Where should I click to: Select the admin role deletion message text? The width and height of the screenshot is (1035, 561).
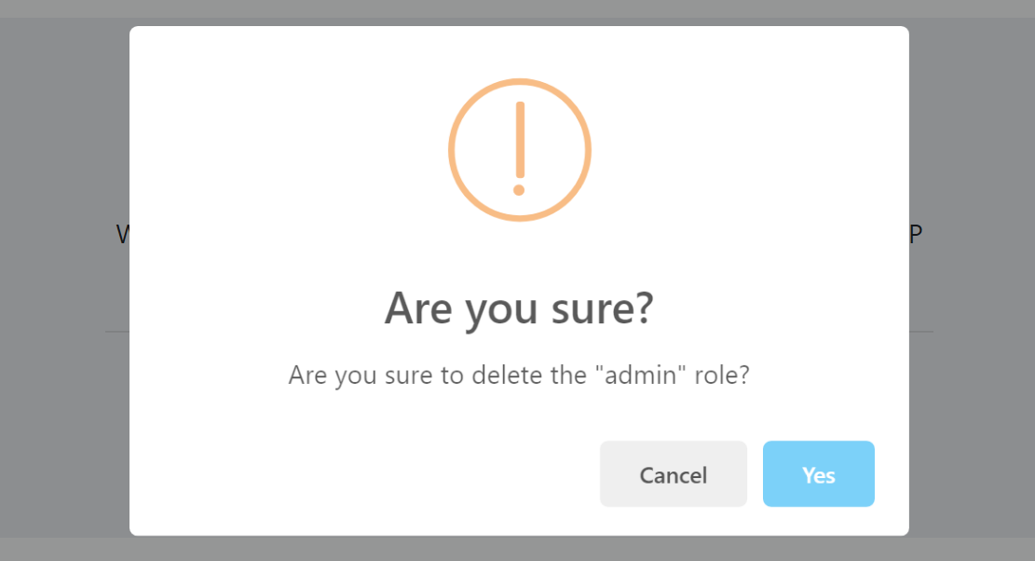tap(519, 375)
